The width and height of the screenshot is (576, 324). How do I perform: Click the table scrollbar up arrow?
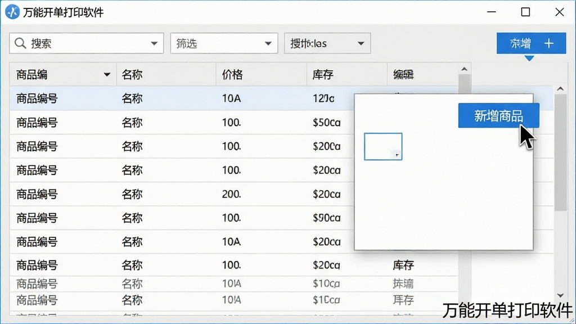464,69
